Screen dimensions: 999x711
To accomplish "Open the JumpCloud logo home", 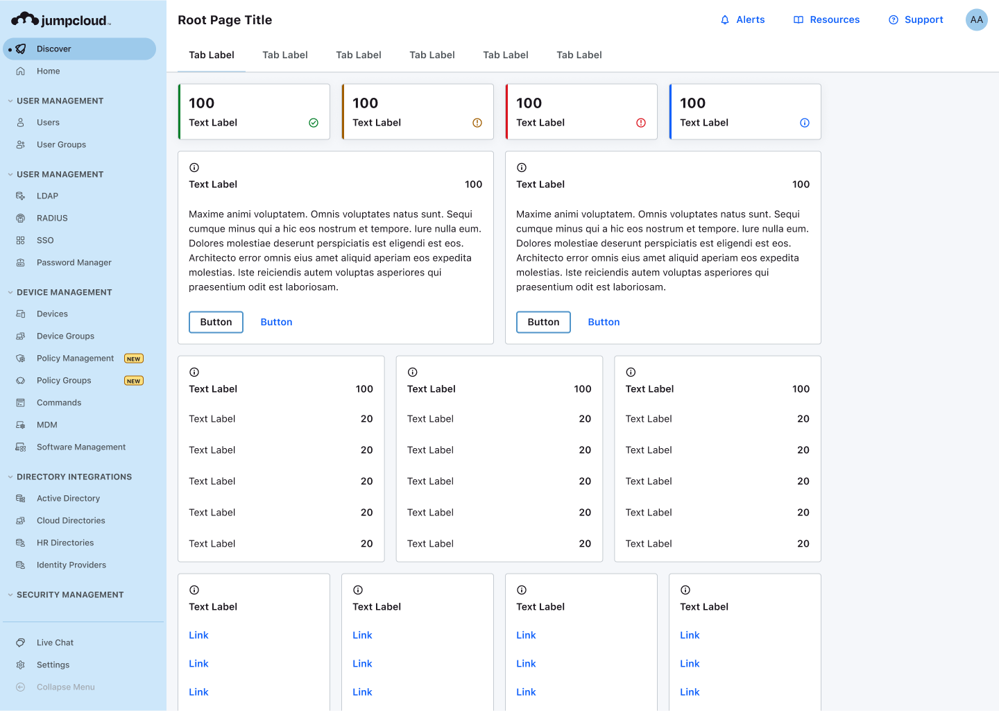I will (61, 20).
